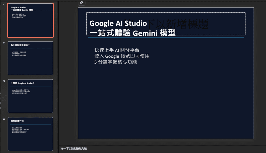The image size is (266, 153).
Task: Click slide number 3 in the thumbnail pane
Action: tap(4, 81)
